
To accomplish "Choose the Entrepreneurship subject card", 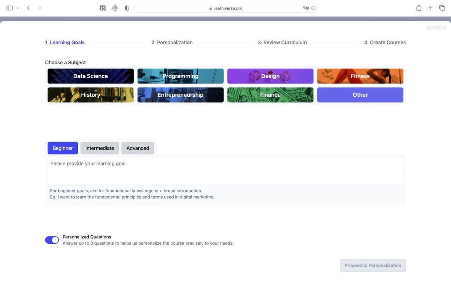I will [x=180, y=95].
